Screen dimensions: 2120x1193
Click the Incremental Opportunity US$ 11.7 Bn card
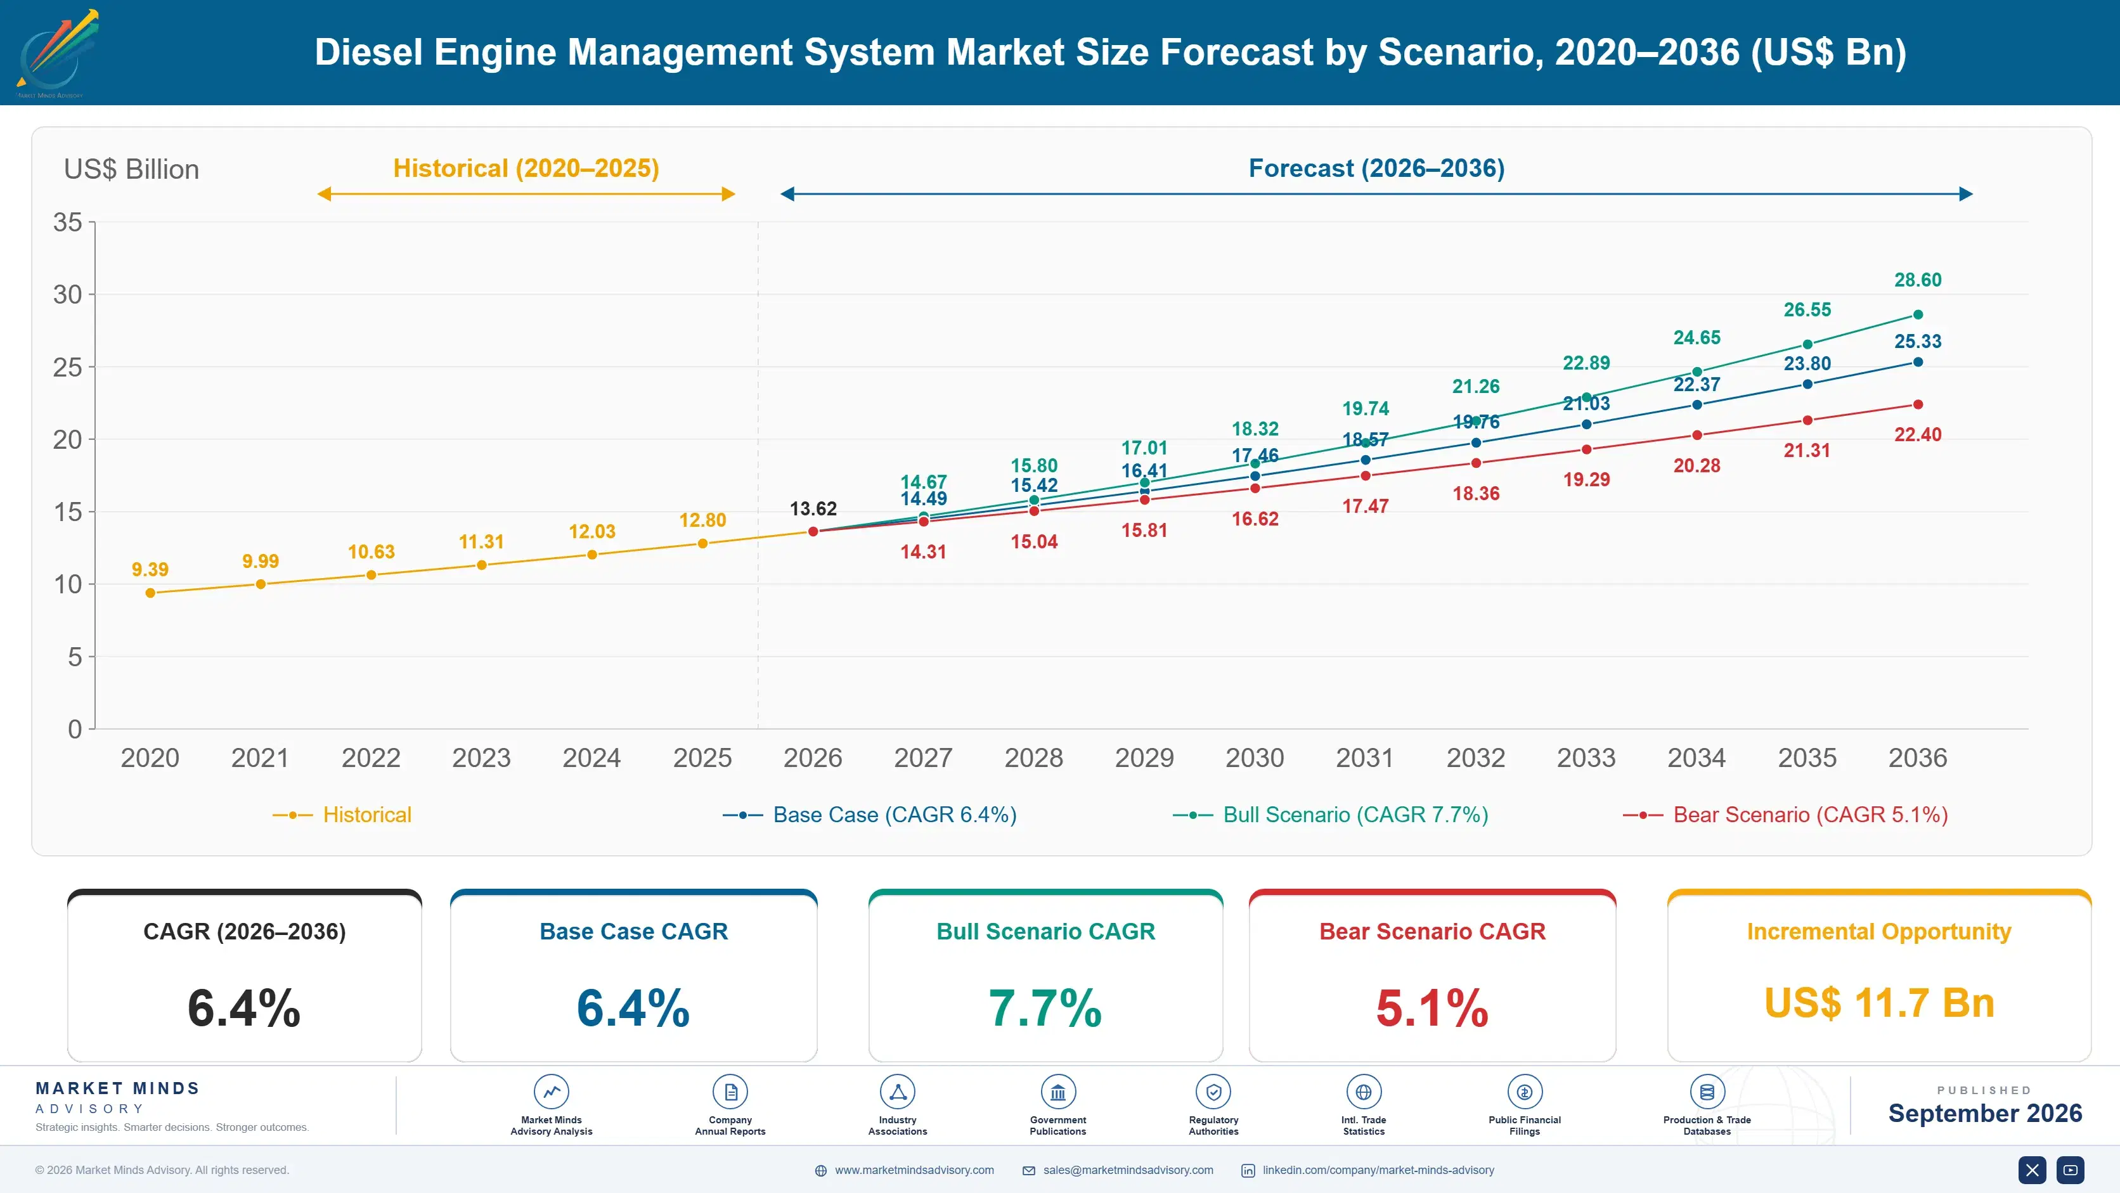pyautogui.click(x=1879, y=976)
